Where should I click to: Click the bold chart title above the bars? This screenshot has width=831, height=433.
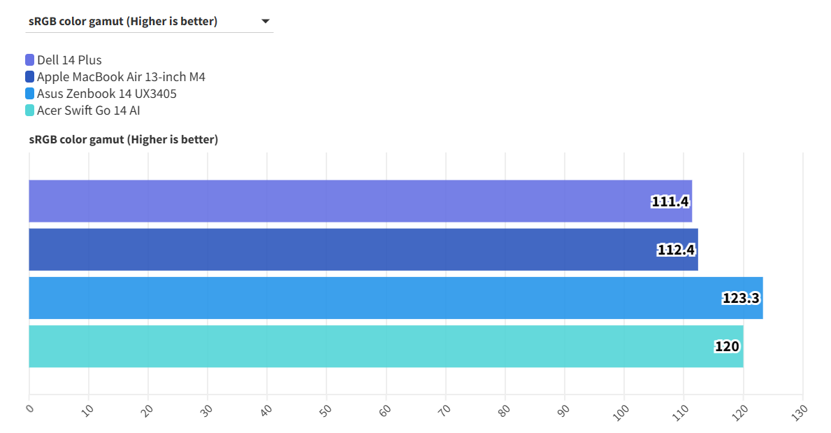pyautogui.click(x=123, y=140)
